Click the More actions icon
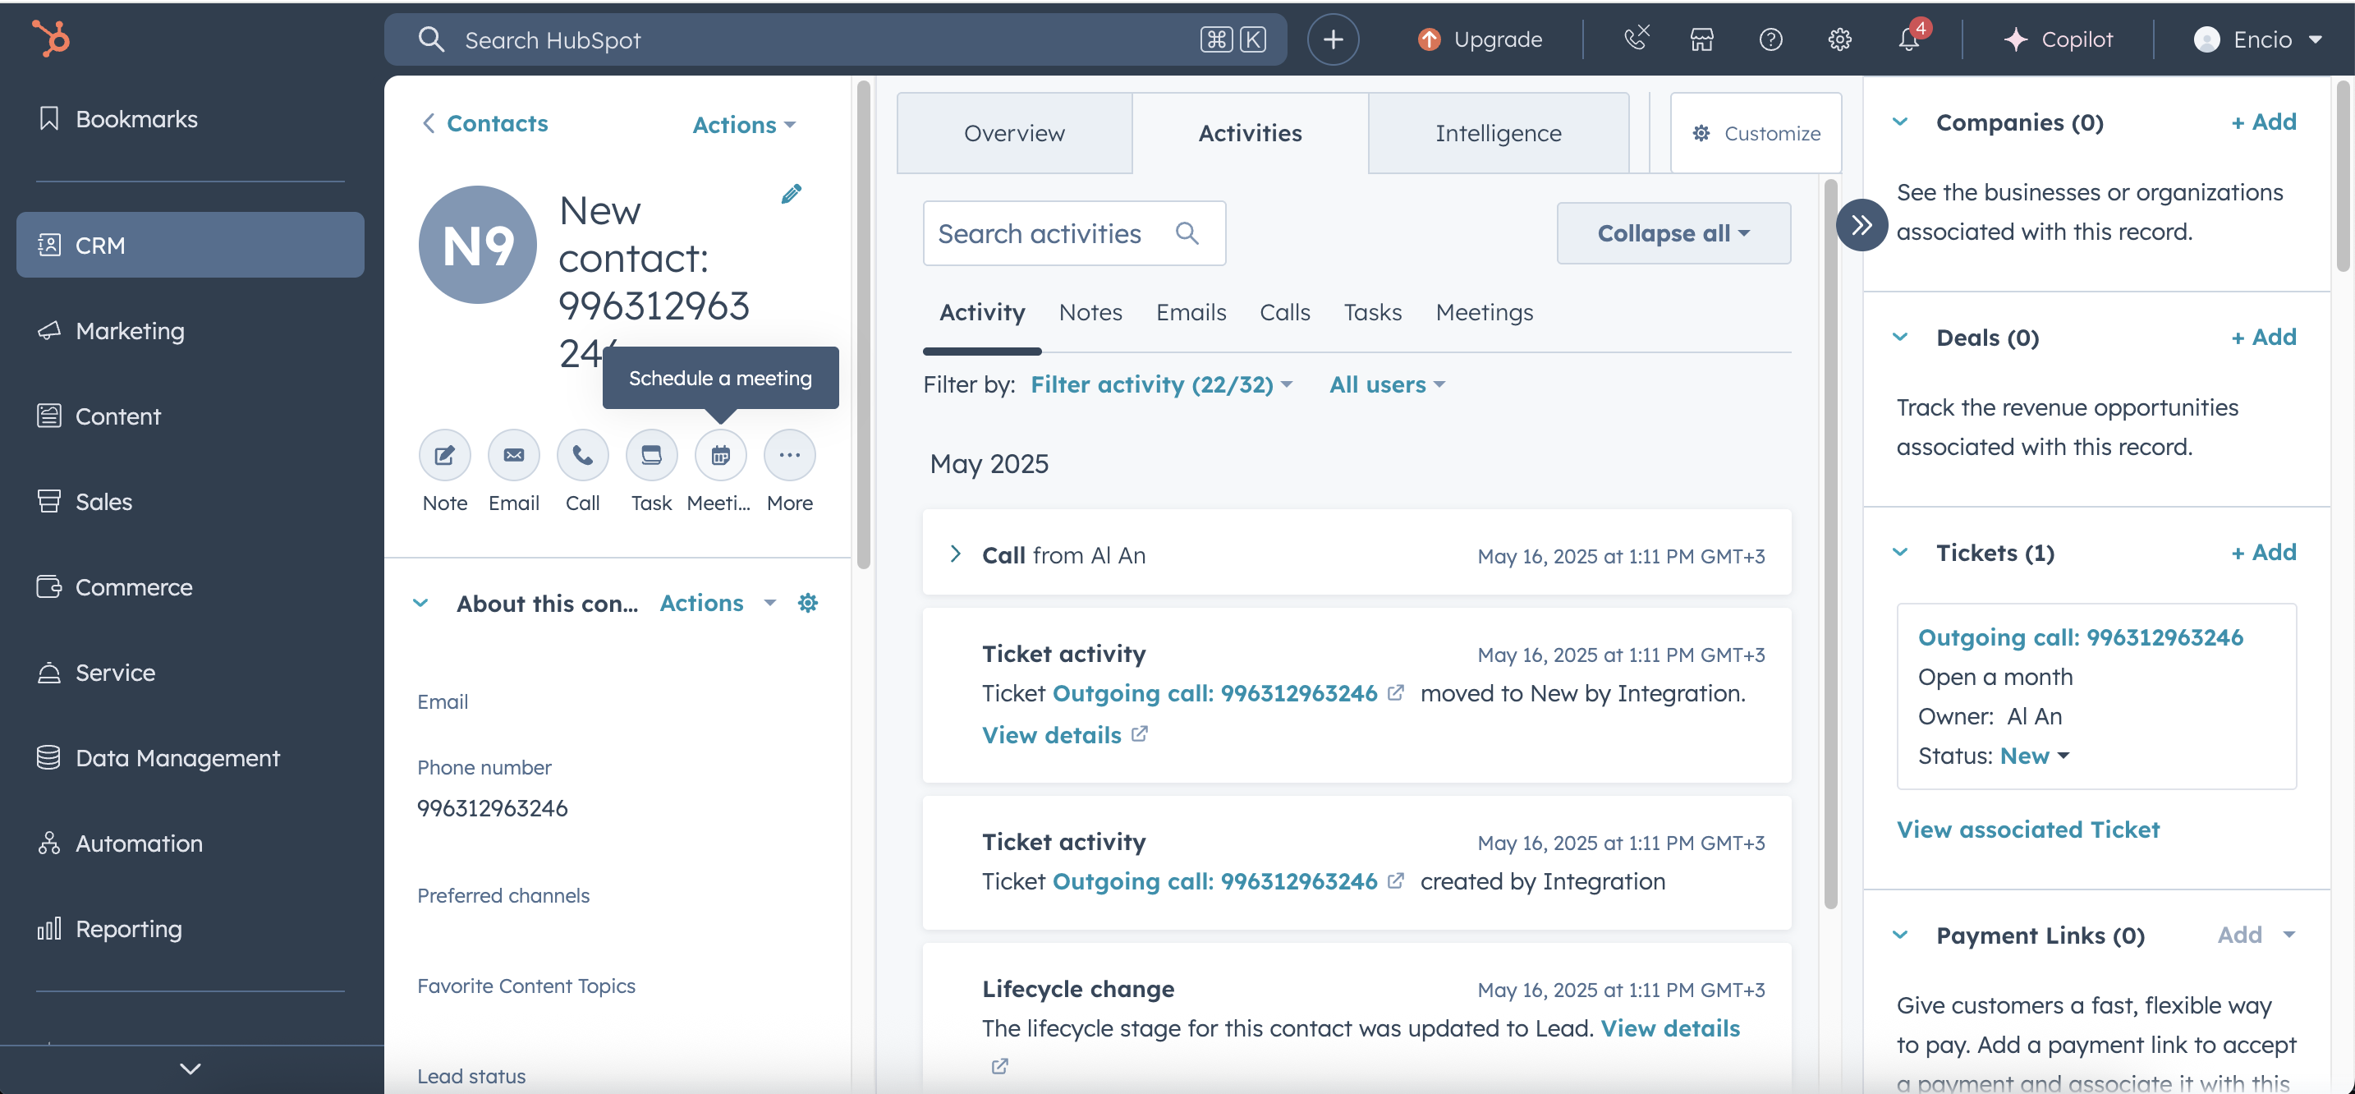Viewport: 2355px width, 1094px height. click(x=789, y=455)
